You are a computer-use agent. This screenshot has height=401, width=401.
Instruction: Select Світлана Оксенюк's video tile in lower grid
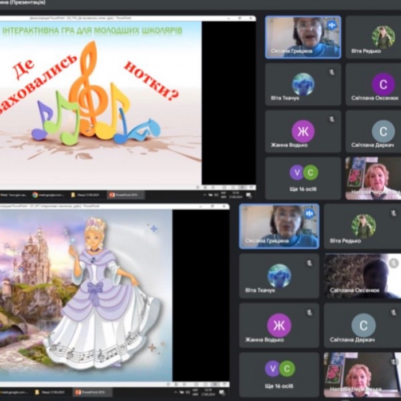[362, 276]
